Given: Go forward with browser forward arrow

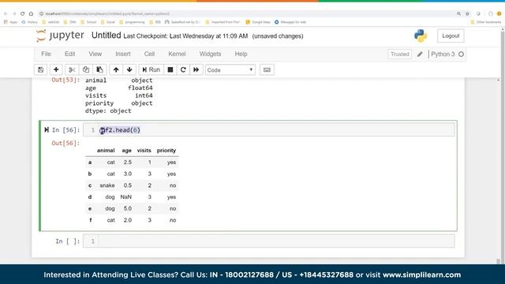Looking at the screenshot, I should tap(14, 13).
